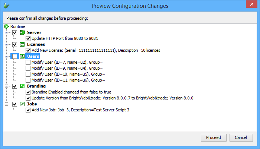
Task: Select Modify User ID=11 u6 row
Action: tap(68, 80)
